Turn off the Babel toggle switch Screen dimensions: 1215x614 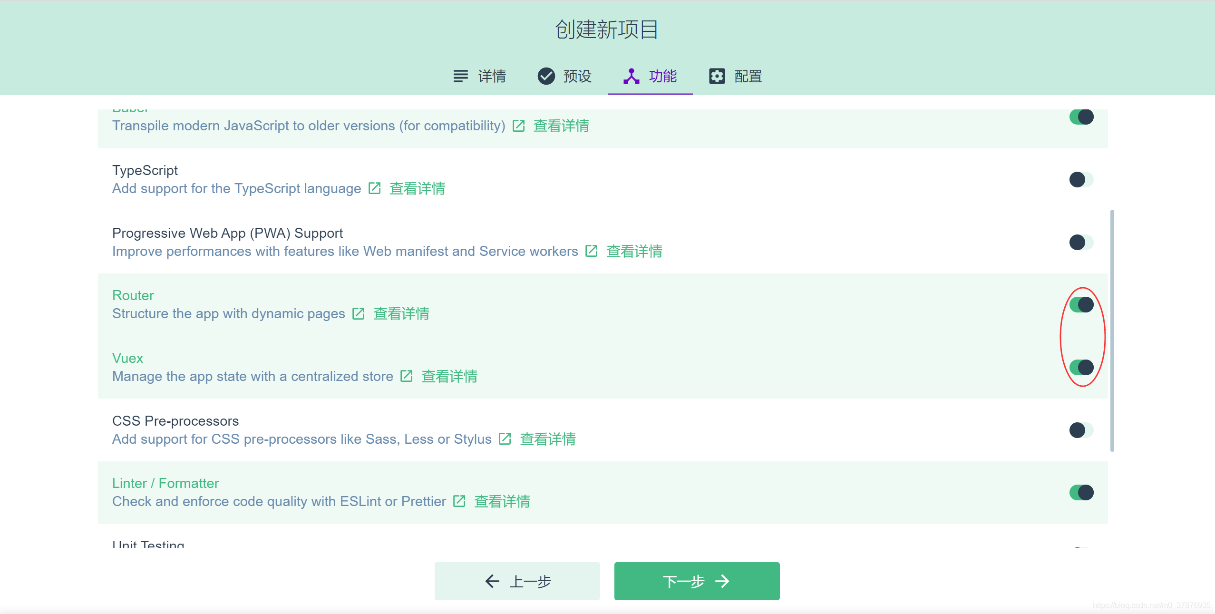point(1081,117)
